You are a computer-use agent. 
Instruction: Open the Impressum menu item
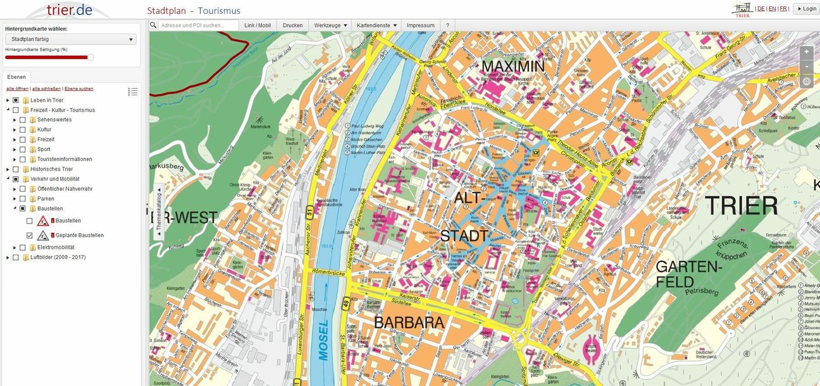tap(422, 25)
